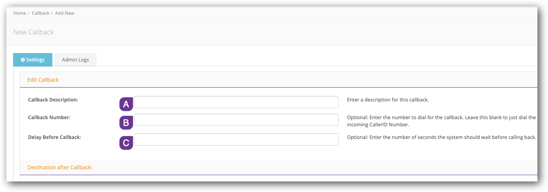
Task: Click the help text about incoming CallerID Number
Action: click(x=441, y=121)
